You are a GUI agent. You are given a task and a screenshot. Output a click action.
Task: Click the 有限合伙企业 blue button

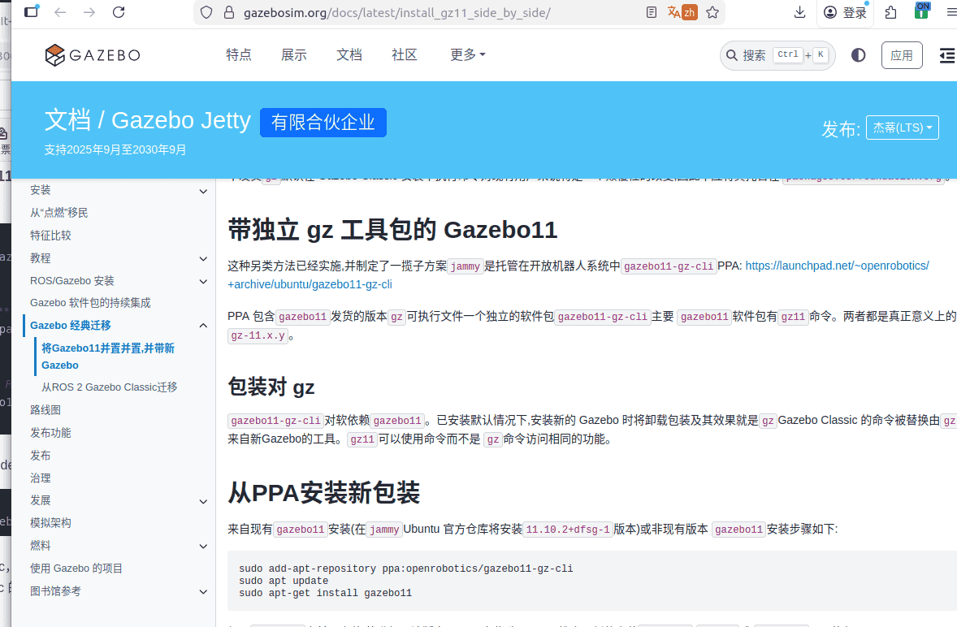323,122
